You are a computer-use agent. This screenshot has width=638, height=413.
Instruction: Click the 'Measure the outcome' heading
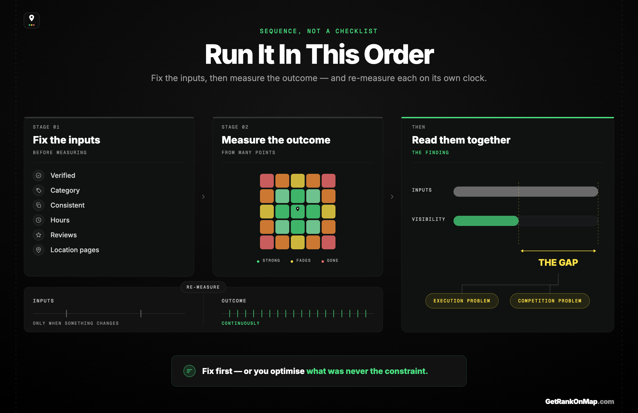pos(276,140)
